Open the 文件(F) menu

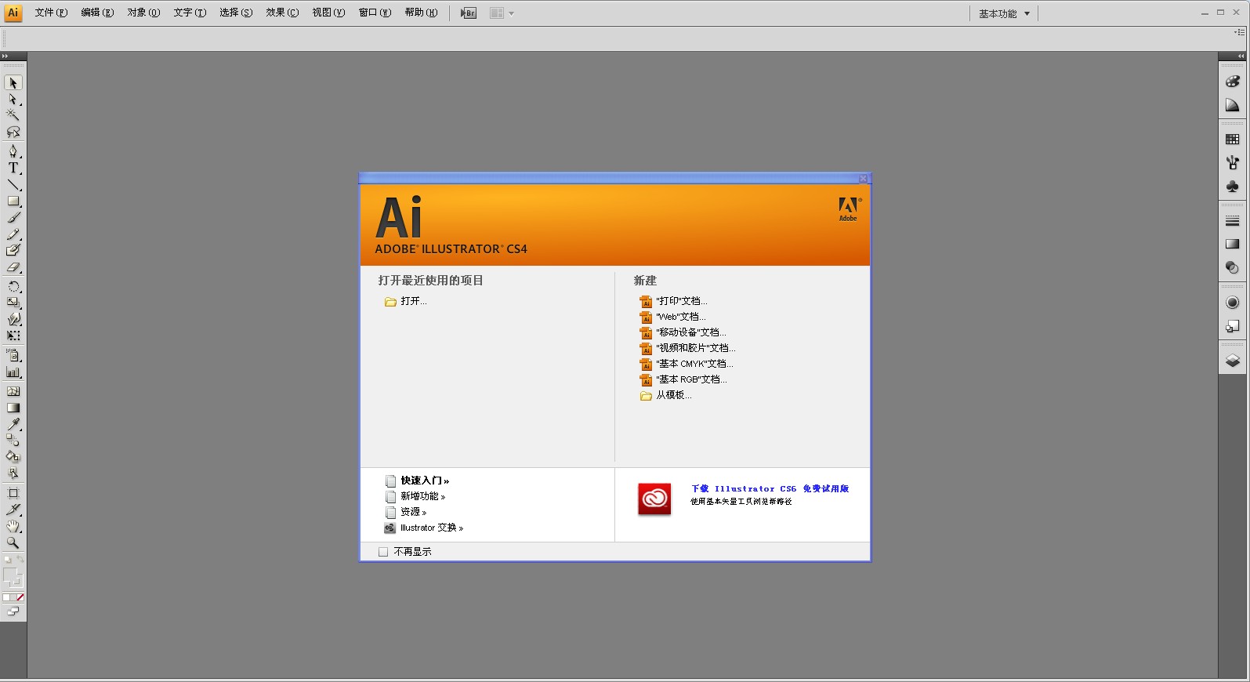51,13
